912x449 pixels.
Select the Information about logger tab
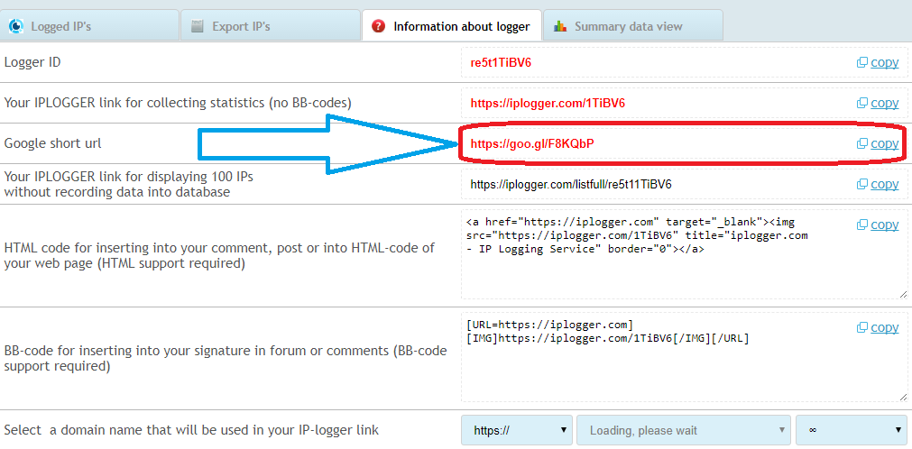tap(451, 26)
